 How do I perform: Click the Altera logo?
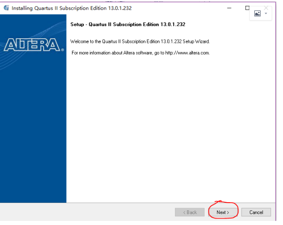click(34, 45)
